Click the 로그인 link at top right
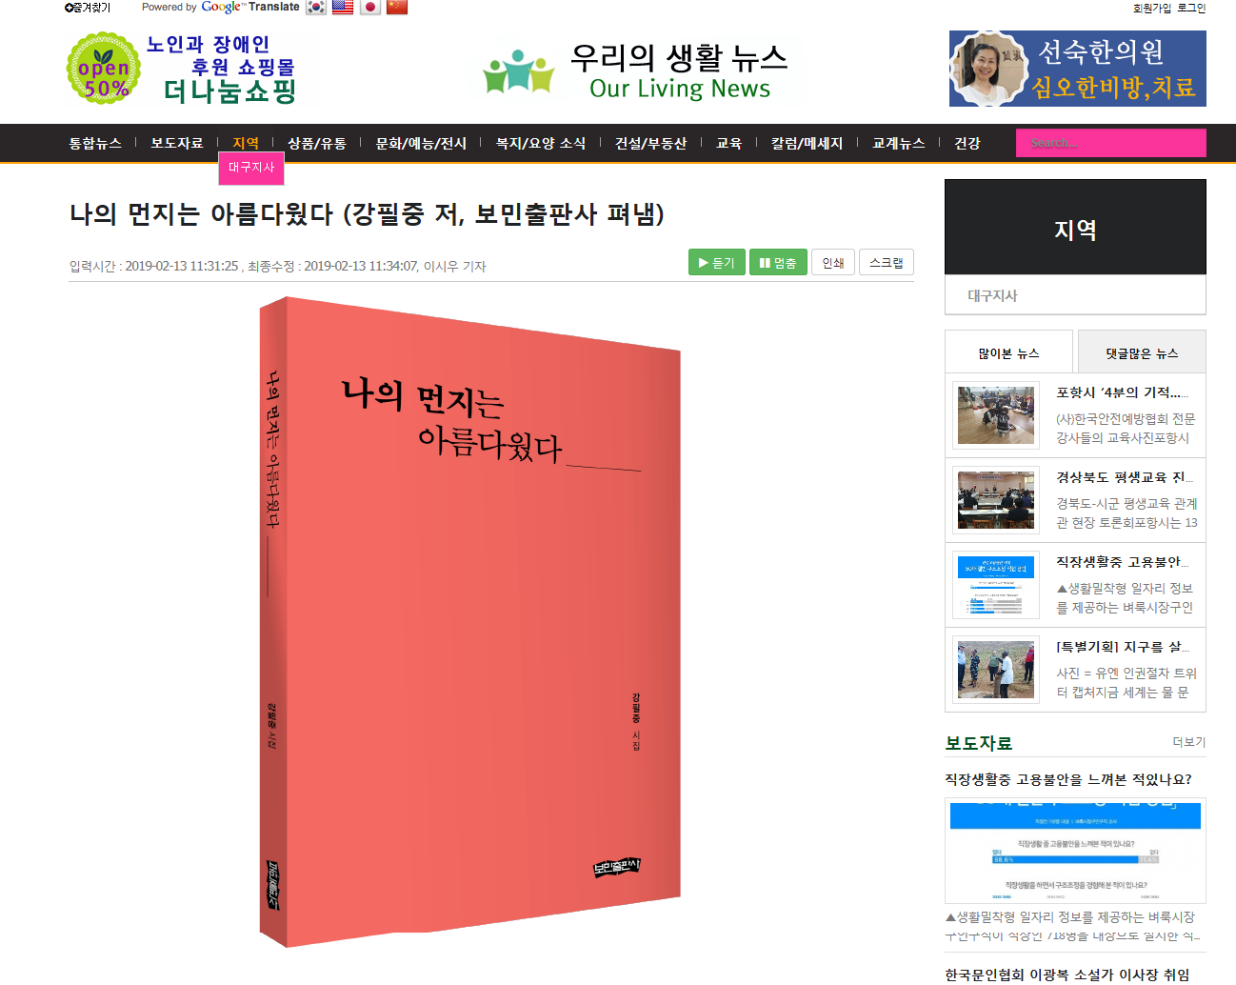 pyautogui.click(x=1191, y=8)
